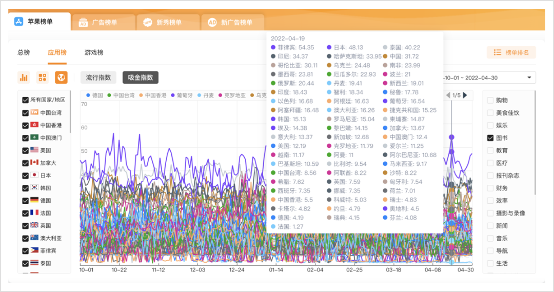The height and width of the screenshot is (292, 554).
Task: Click 菲律宾: 54.35 tooltip entry
Action: [x=292, y=47]
